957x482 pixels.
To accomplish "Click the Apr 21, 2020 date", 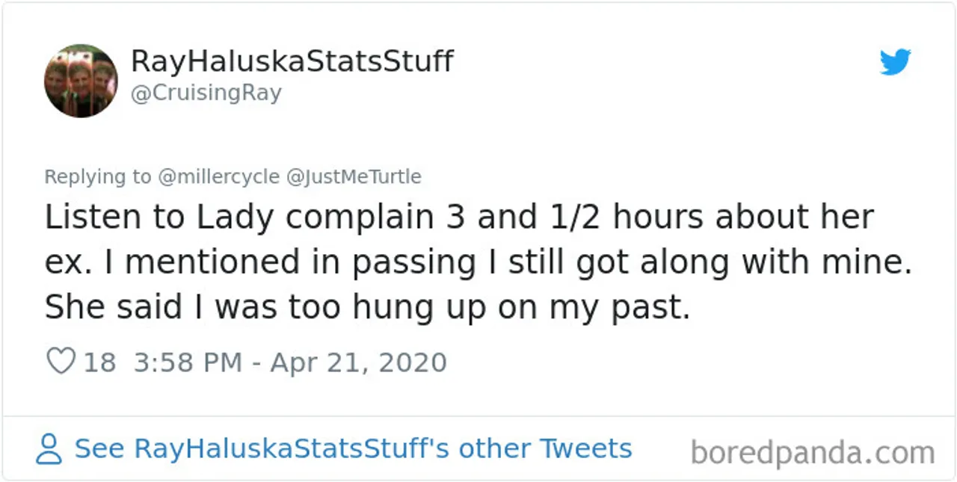I will pyautogui.click(x=358, y=362).
